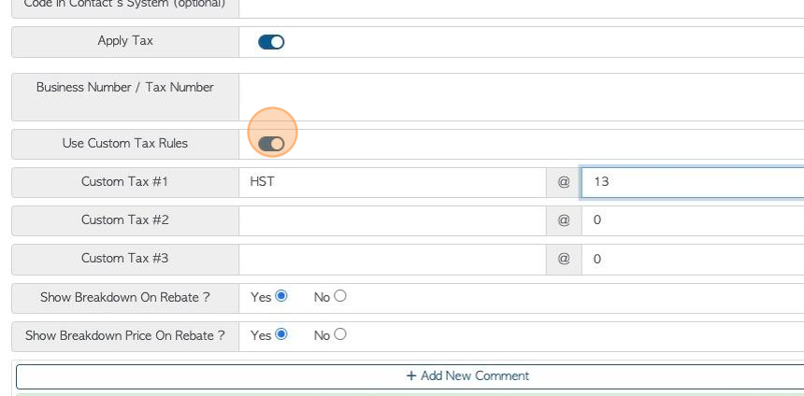
Task: Select No for Show Breakdown Price On Rebate
Action: [340, 334]
